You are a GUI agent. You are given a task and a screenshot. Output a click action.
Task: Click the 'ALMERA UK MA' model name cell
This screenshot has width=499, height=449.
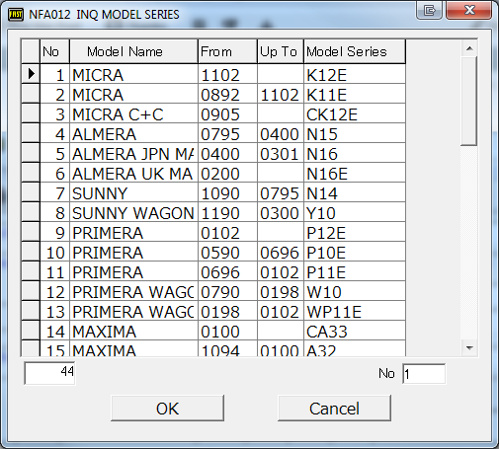point(133,173)
